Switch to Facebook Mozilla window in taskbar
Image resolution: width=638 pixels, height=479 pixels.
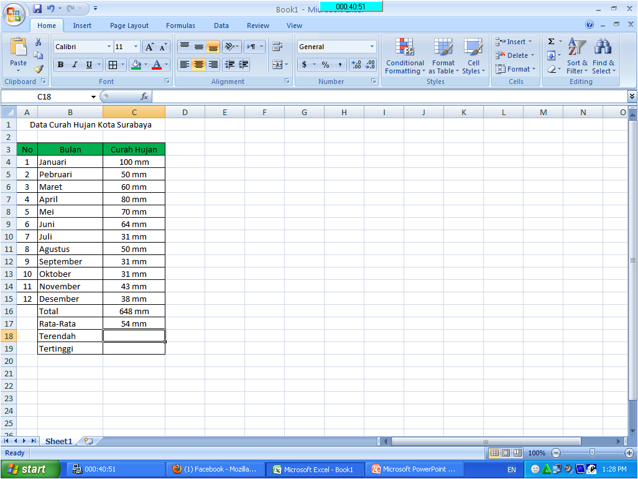(215, 469)
